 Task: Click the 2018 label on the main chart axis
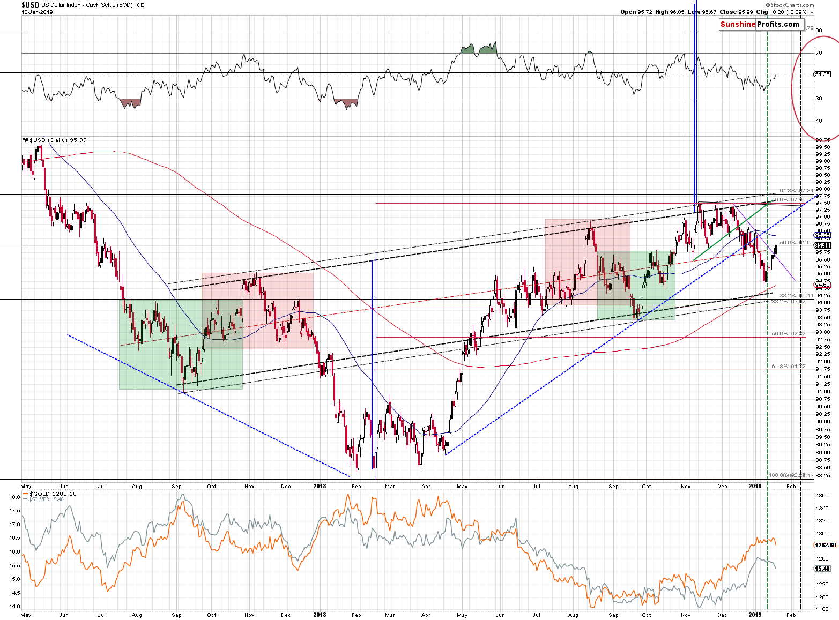point(320,487)
